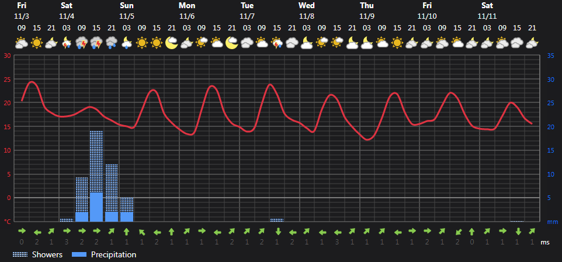The image size is (562, 262).
Task: Click the thunderstorm icon for Sat 11/4 15:00
Action: [97, 43]
